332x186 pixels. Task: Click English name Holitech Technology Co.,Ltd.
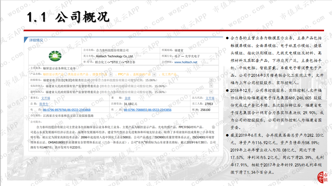(x=115, y=56)
